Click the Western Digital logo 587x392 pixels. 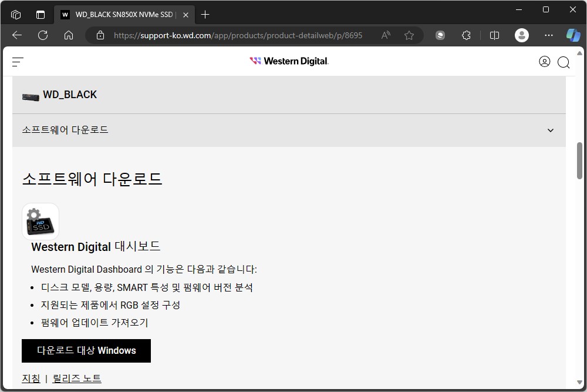289,61
